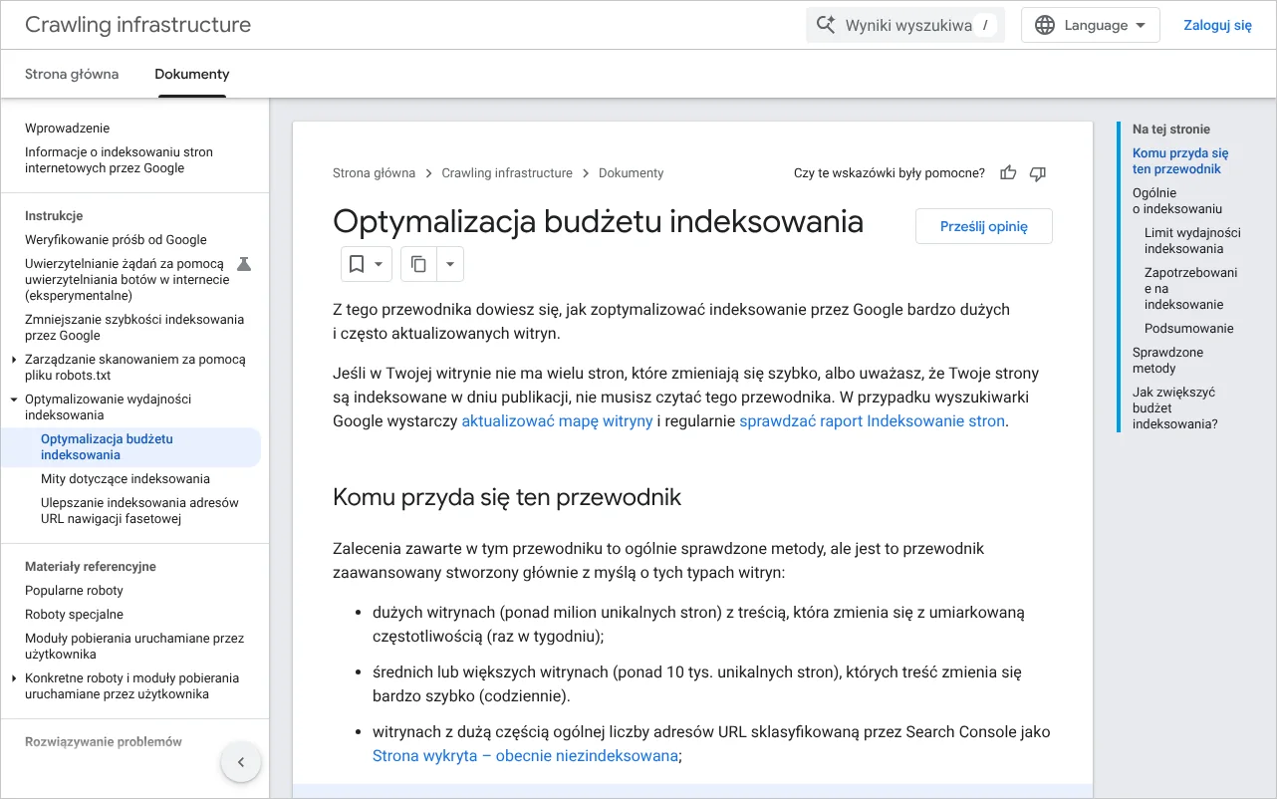Click the search field Wyniki wyszukiwania
Image resolution: width=1277 pixels, height=799 pixels.
(x=905, y=25)
